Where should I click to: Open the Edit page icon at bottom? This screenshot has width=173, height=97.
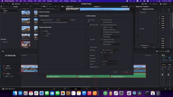(x=76, y=89)
